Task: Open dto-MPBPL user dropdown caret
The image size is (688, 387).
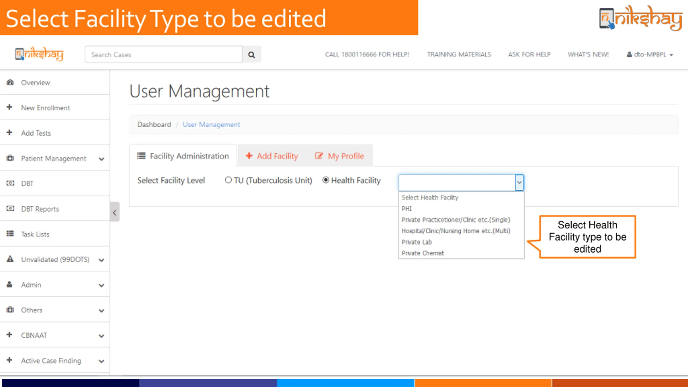Action: click(x=671, y=55)
